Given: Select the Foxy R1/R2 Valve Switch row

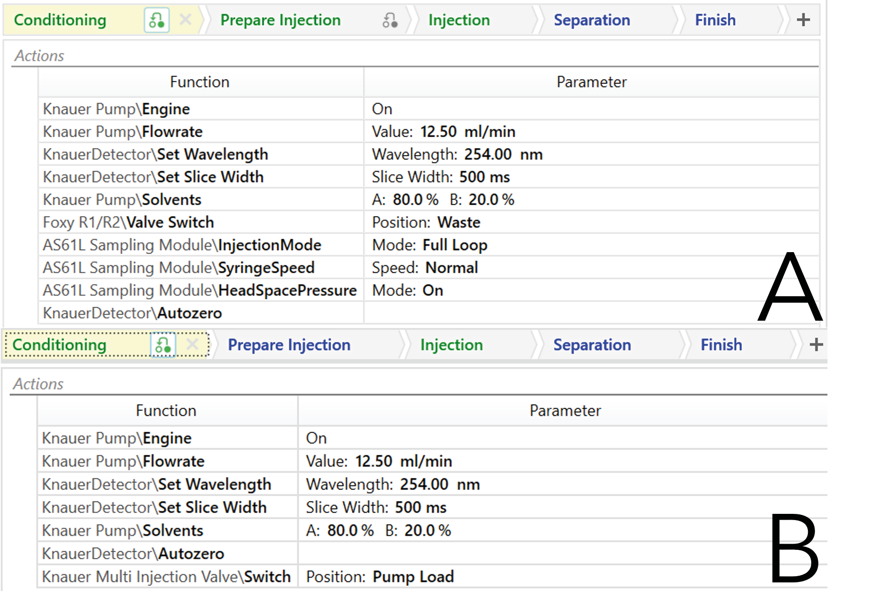Looking at the screenshot, I should [128, 222].
